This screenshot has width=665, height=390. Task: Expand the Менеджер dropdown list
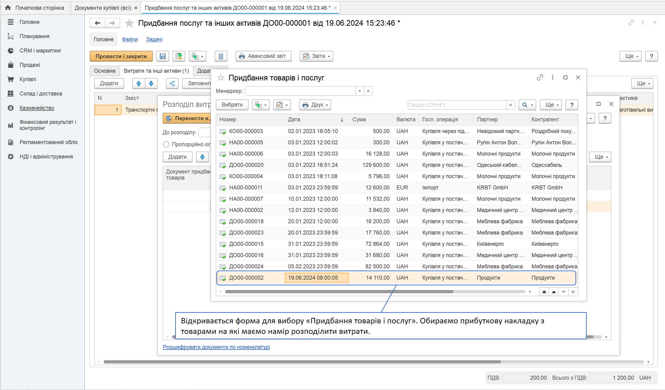(x=360, y=91)
